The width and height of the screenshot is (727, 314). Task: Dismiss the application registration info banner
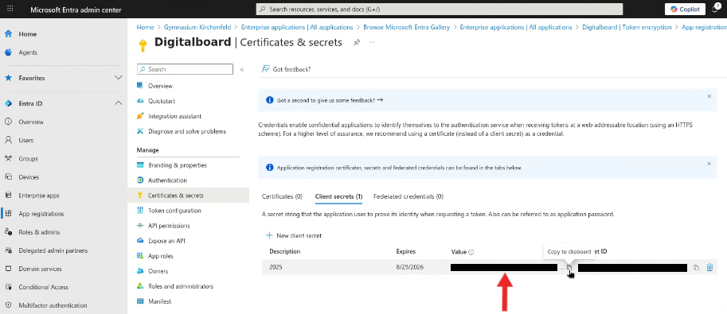(709, 164)
